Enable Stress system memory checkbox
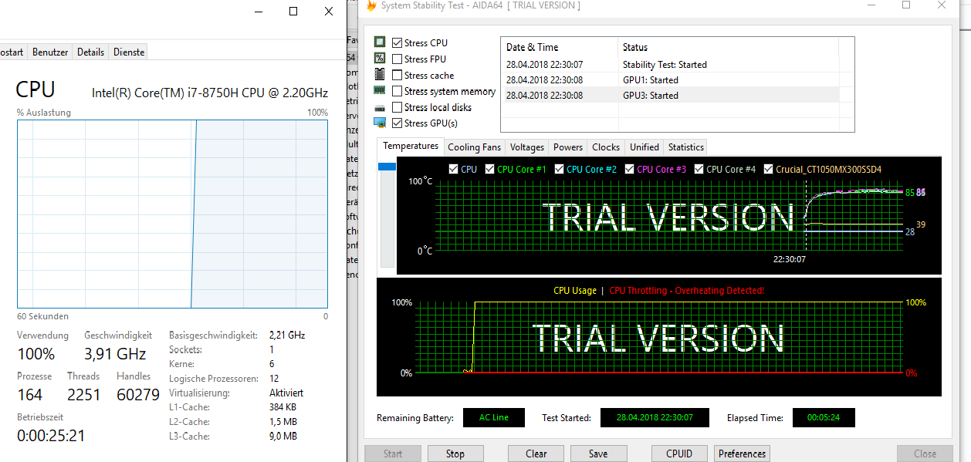 click(397, 92)
